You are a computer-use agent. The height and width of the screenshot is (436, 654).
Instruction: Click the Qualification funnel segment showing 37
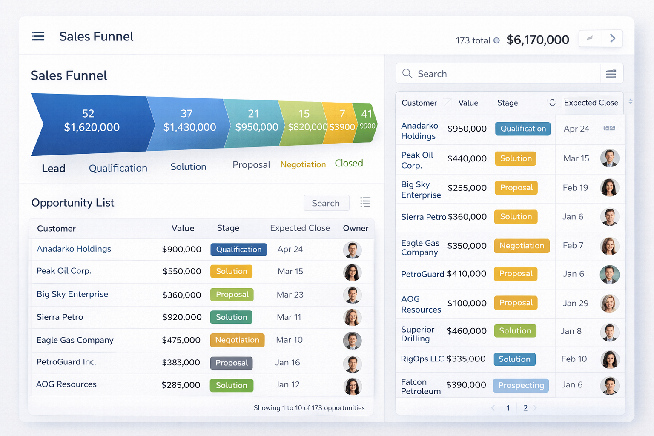point(187,121)
